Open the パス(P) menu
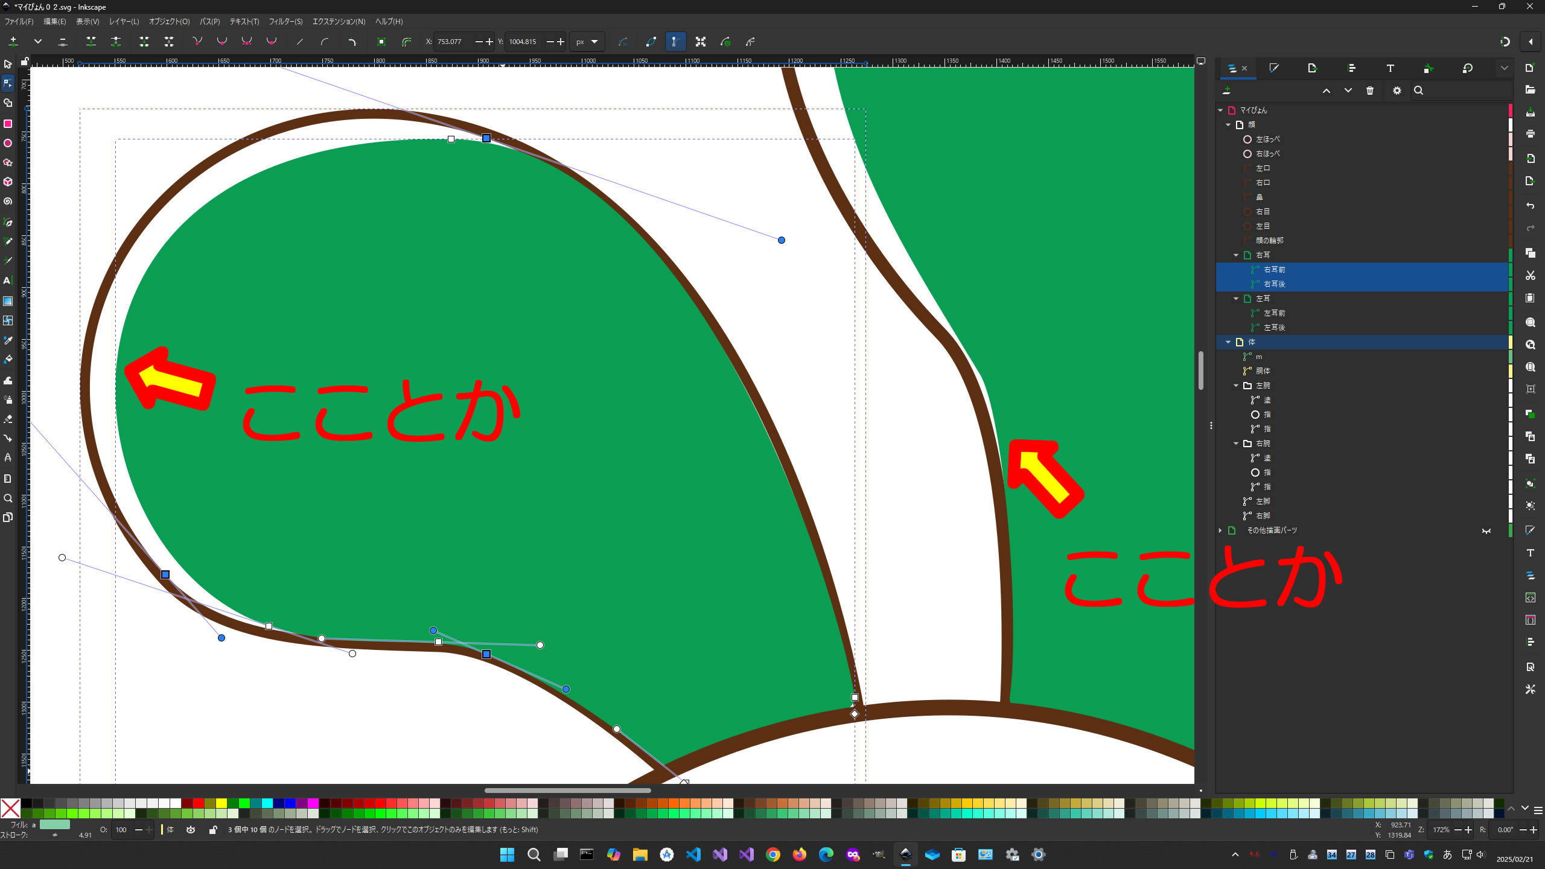 (x=209, y=21)
